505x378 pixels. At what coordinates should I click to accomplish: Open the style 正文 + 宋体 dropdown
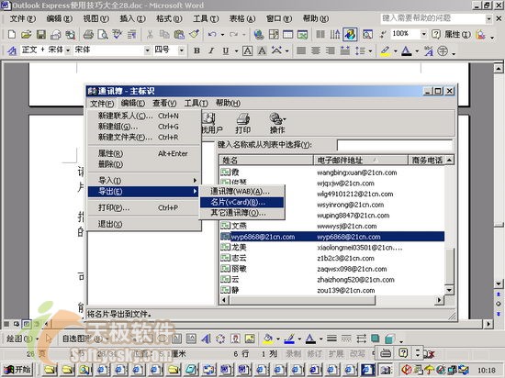[x=68, y=50]
